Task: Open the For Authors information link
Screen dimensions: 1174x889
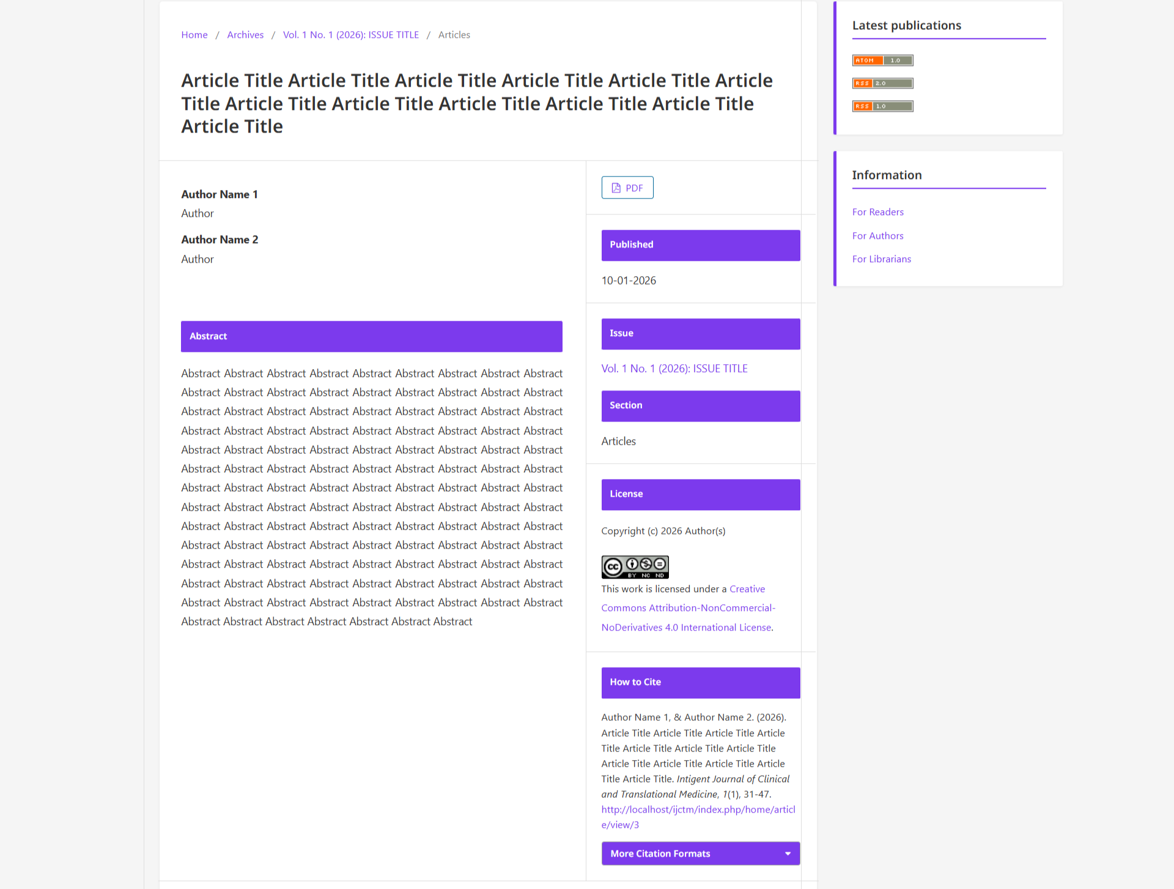Action: (x=877, y=236)
